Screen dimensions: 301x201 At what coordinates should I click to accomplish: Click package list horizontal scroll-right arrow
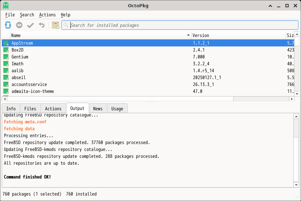tap(292, 99)
